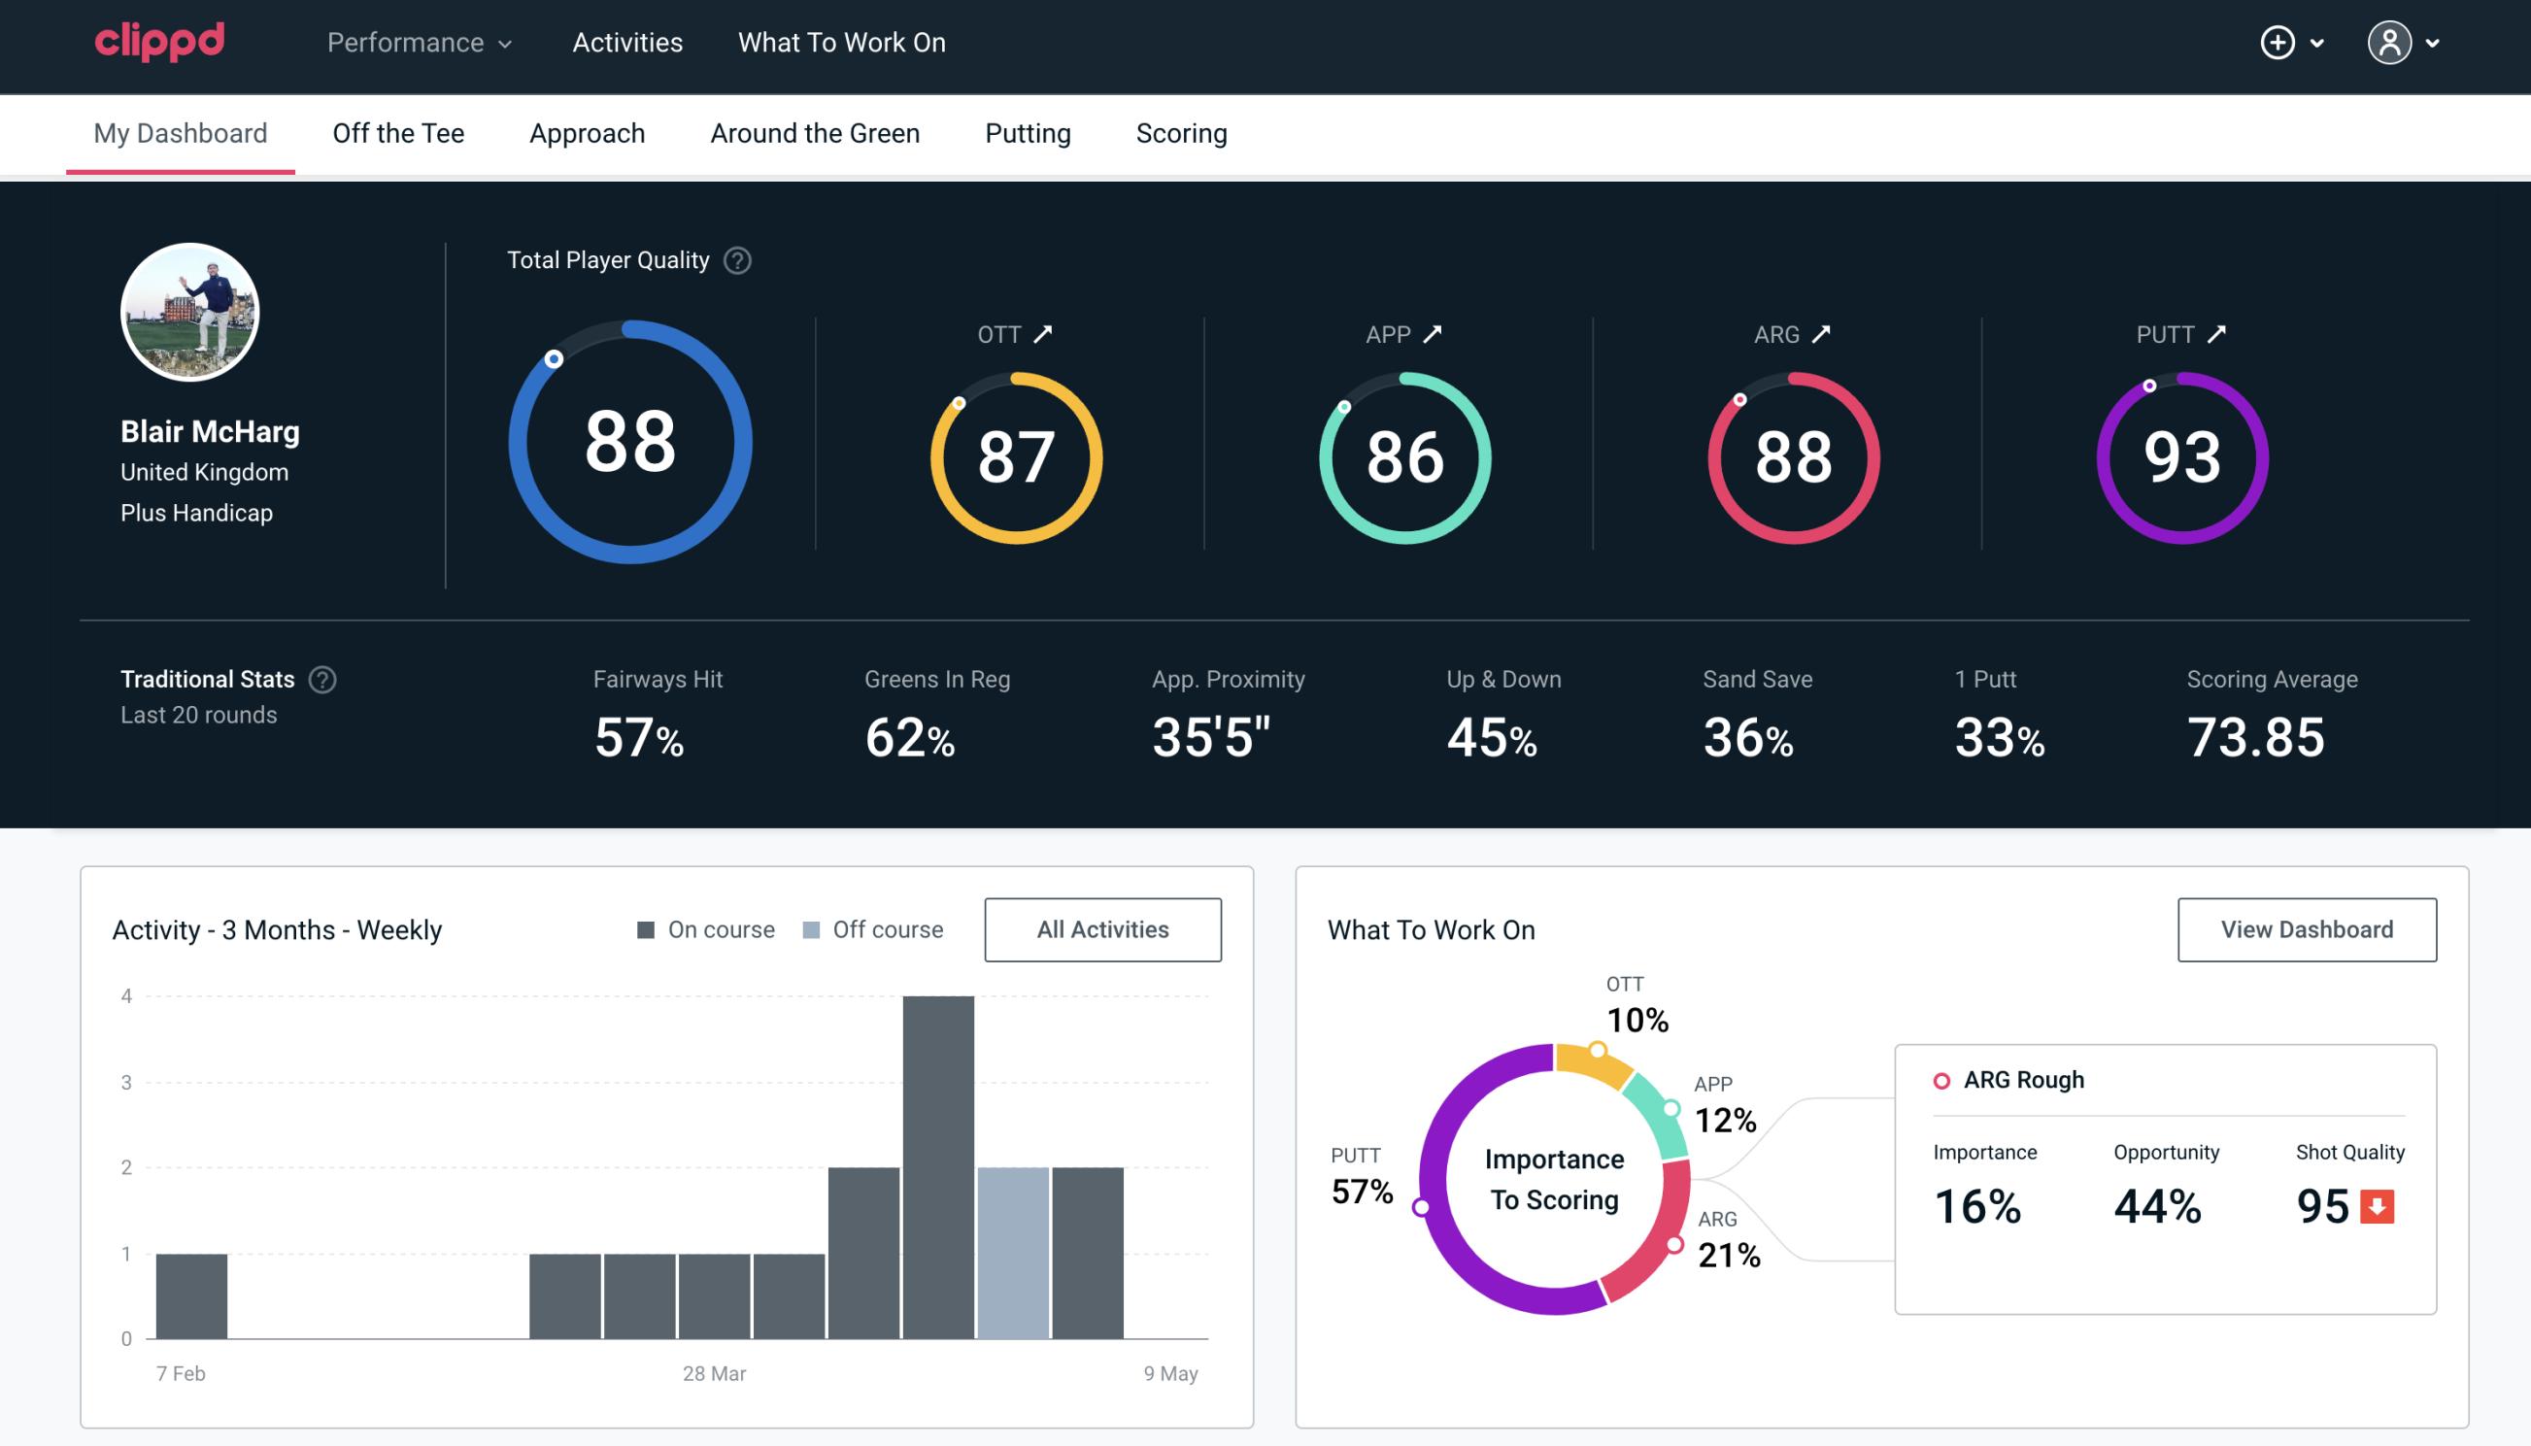Viewport: 2531px width, 1446px height.
Task: Select the ARG Rough importance indicator
Action: click(1980, 1204)
